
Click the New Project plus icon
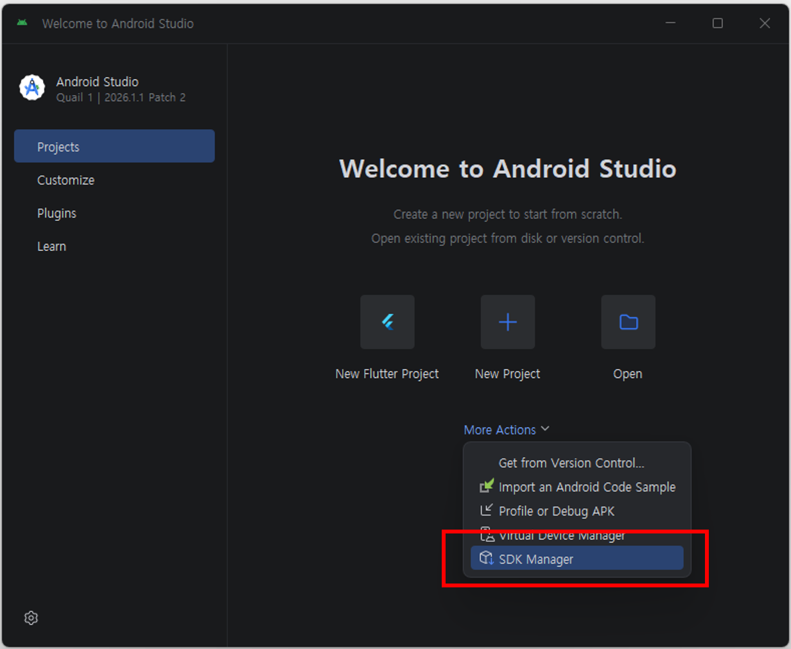coord(508,322)
